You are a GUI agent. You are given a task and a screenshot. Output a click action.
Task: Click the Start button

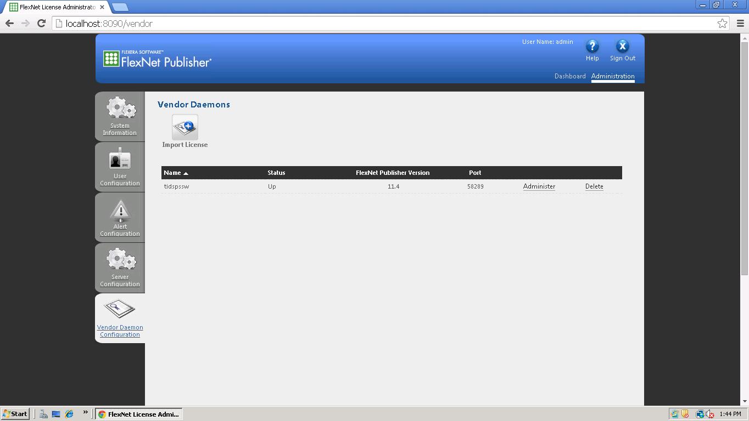15,414
